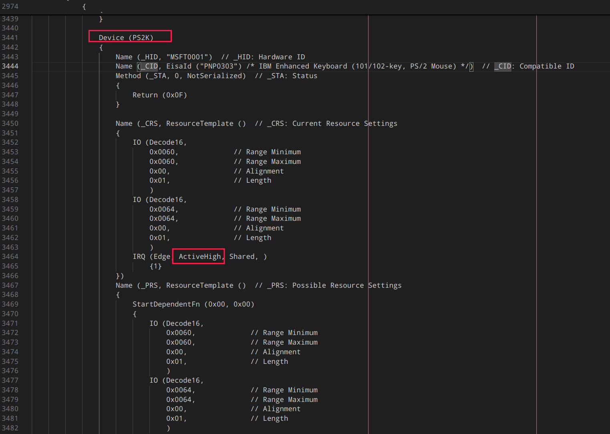This screenshot has height=434, width=610.
Task: Click "_HID" inside the first Name statement
Action: [149, 57]
